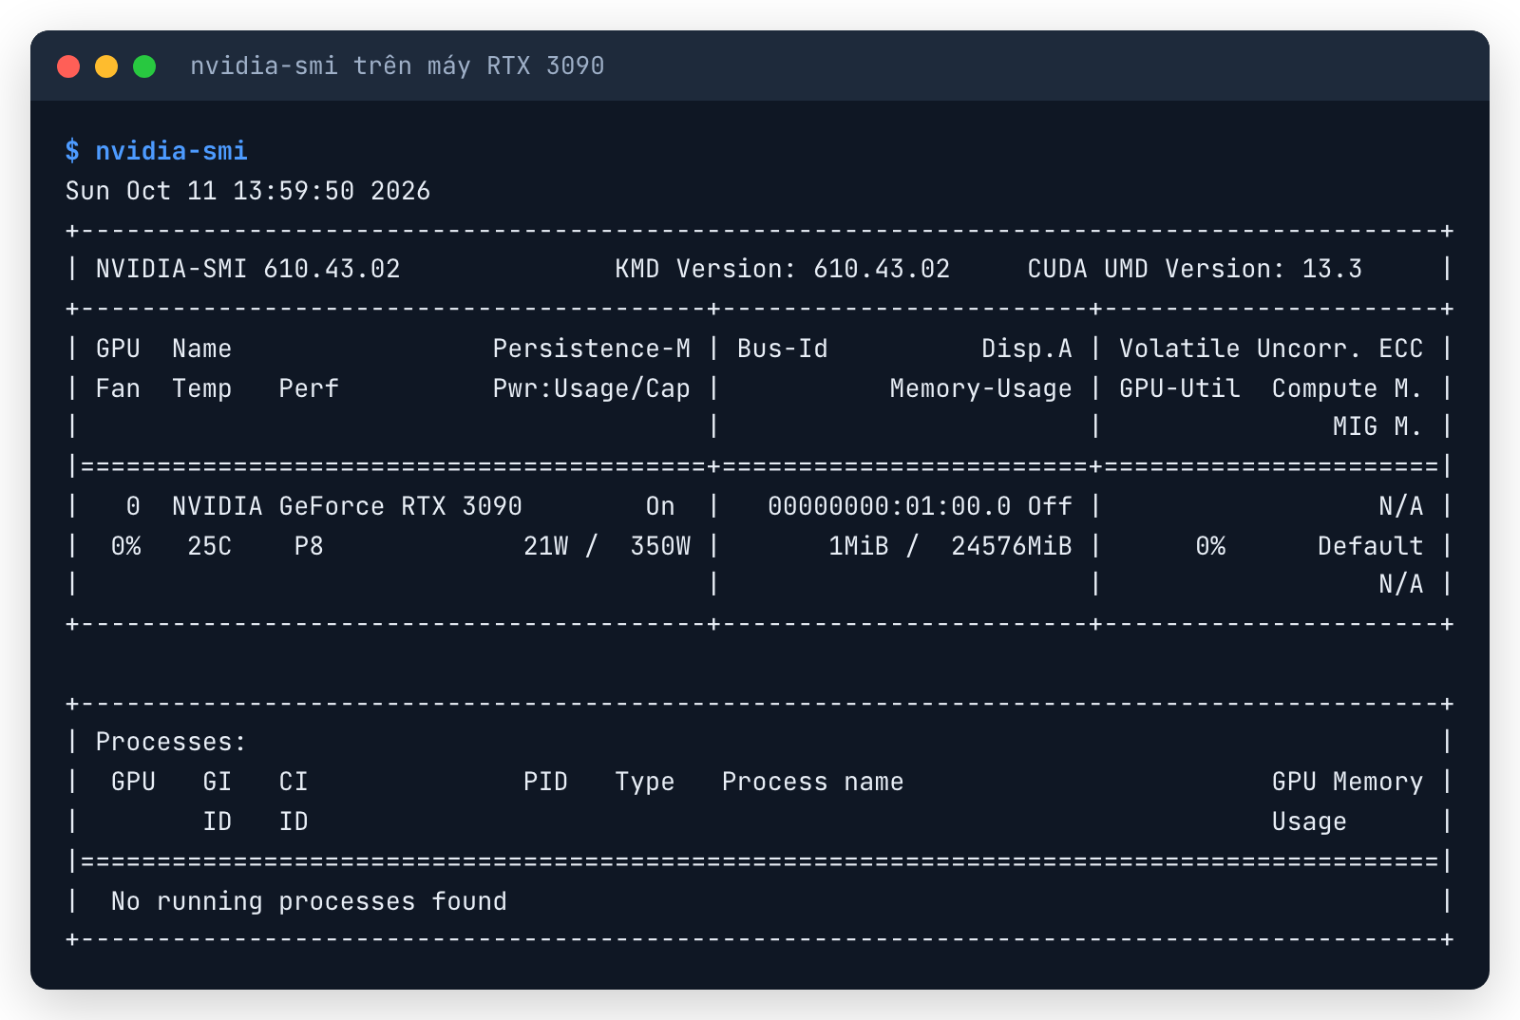Click the 'GPU Memory' column header

coord(1347,782)
